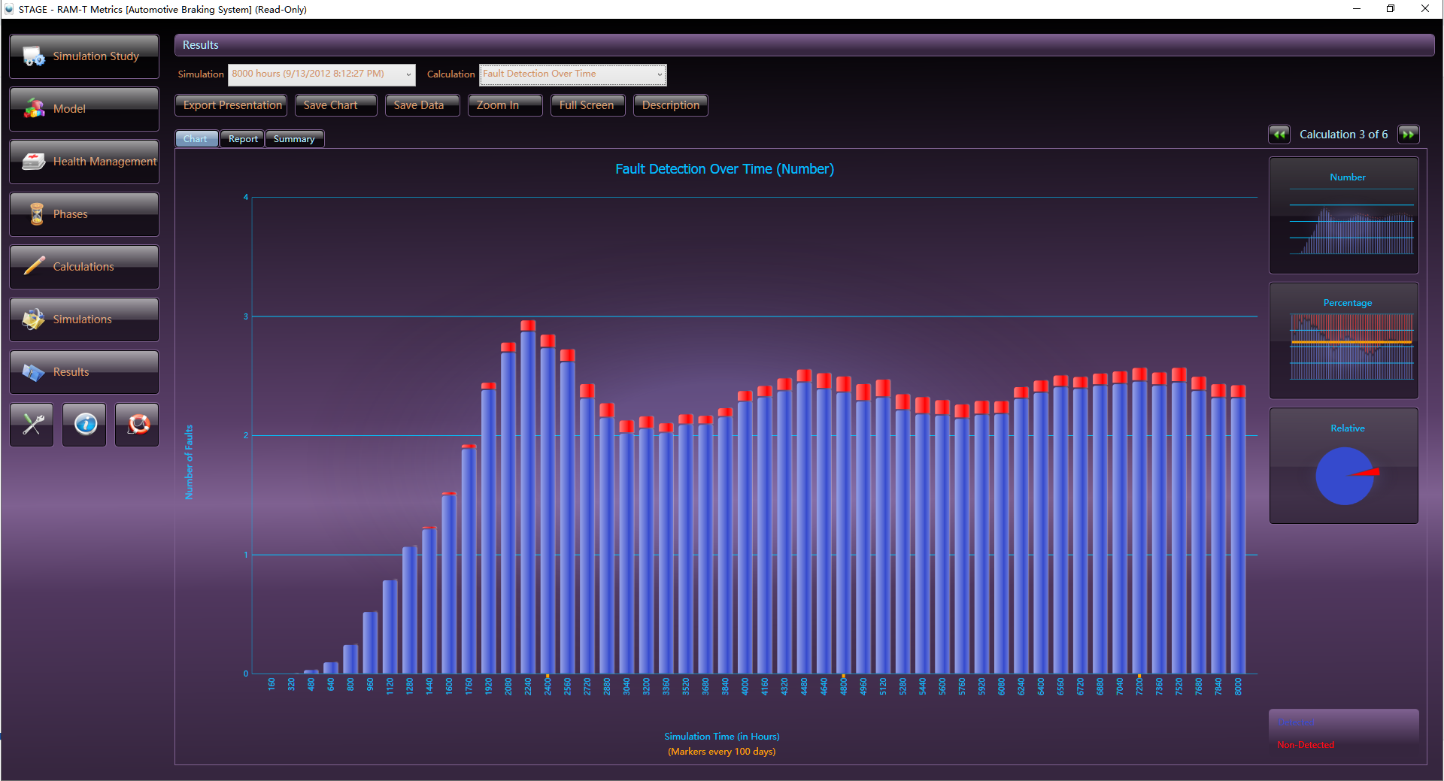The width and height of the screenshot is (1444, 781).
Task: Open the Simulation Study section
Action: tap(84, 56)
